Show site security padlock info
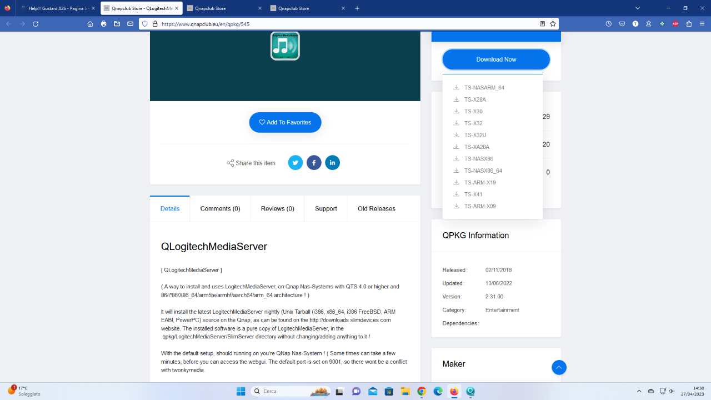The image size is (711, 400). click(155, 24)
